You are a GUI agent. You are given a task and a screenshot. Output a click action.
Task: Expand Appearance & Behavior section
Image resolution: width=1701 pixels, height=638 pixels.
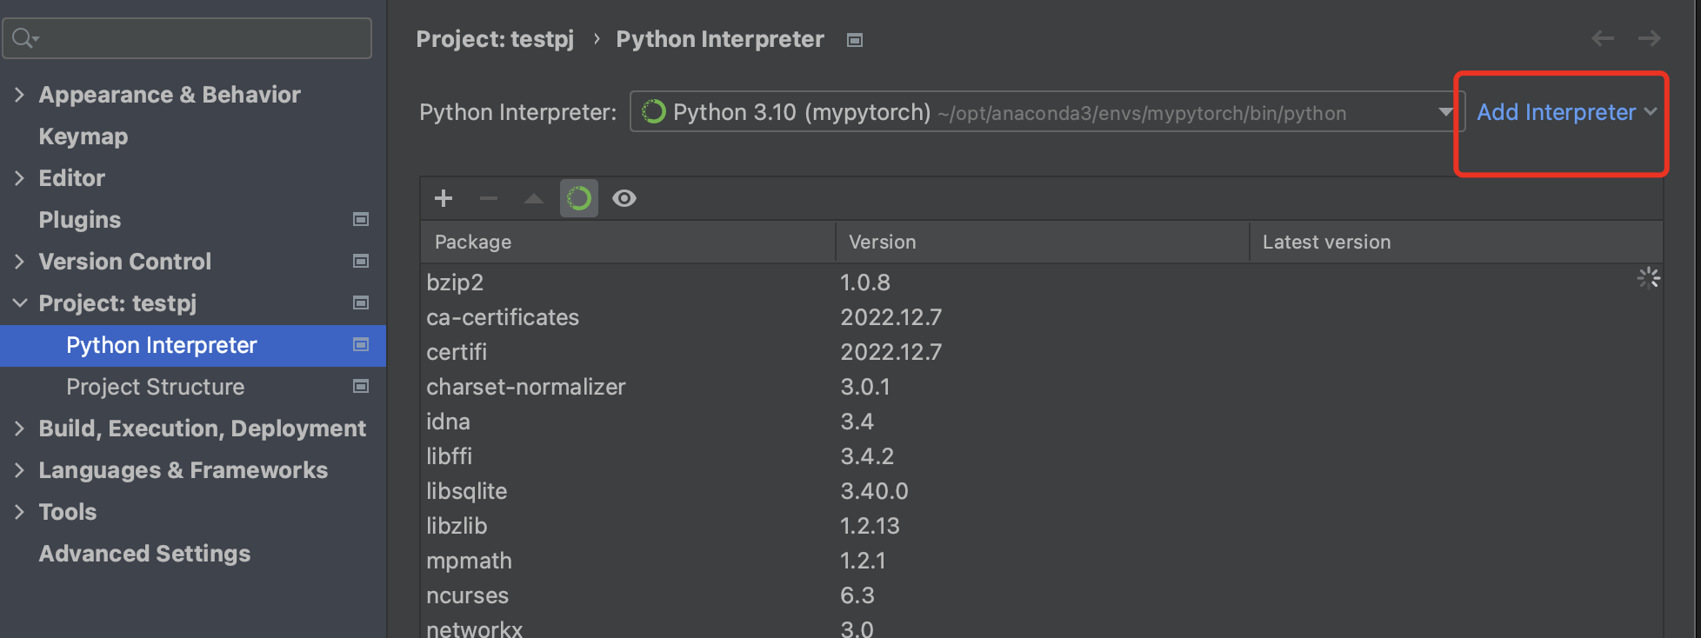pyautogui.click(x=19, y=94)
